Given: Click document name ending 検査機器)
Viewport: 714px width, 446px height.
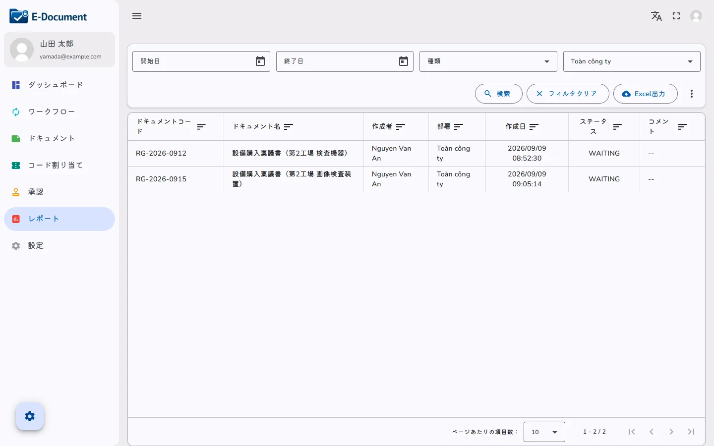Looking at the screenshot, I should (x=290, y=153).
